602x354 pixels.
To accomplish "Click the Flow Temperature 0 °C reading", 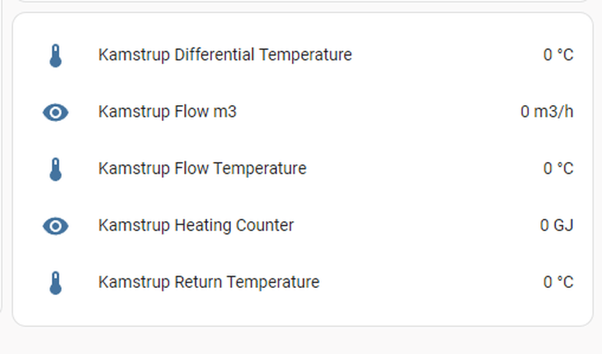I will click(558, 168).
